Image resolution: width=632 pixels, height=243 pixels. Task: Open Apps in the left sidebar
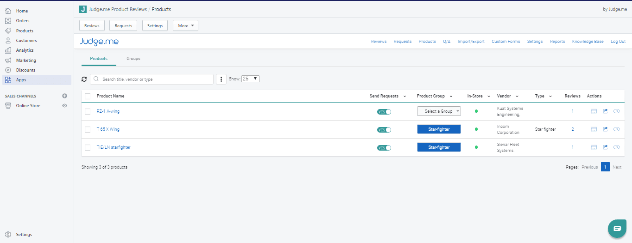[21, 80]
